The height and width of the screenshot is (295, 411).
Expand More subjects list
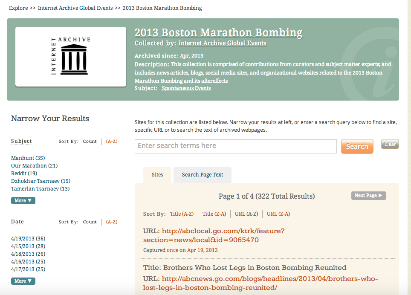click(x=23, y=200)
